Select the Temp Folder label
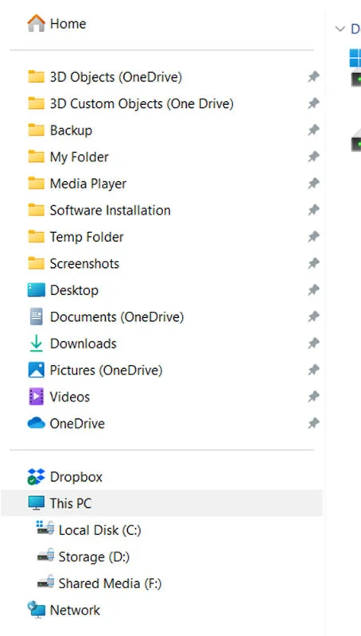 point(87,237)
